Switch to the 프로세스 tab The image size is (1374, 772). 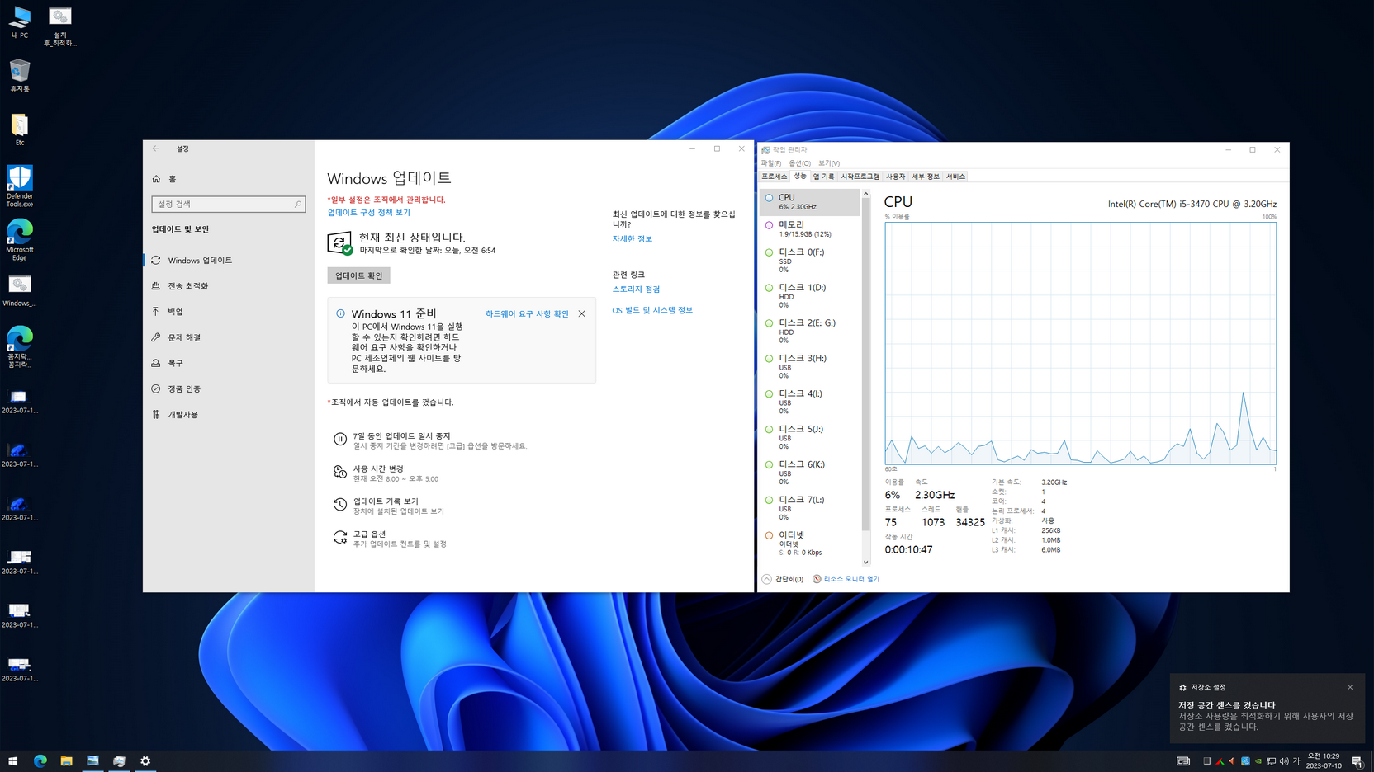tap(775, 177)
